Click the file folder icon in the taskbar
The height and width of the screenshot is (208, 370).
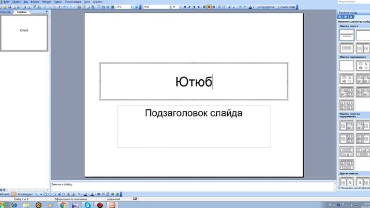click(x=26, y=205)
